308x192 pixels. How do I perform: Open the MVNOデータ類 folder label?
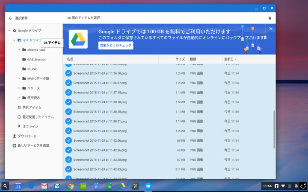(x=38, y=79)
